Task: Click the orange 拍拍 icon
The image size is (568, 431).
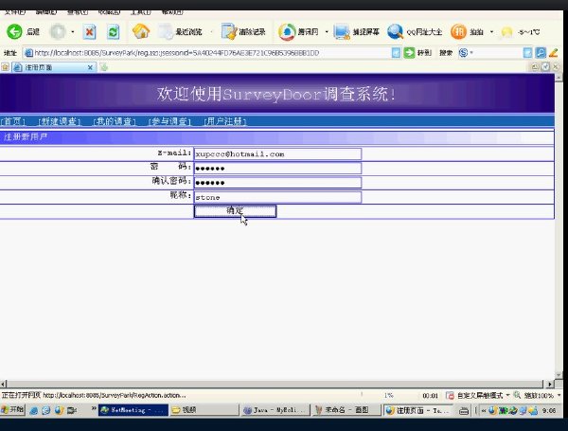Action: coord(458,32)
